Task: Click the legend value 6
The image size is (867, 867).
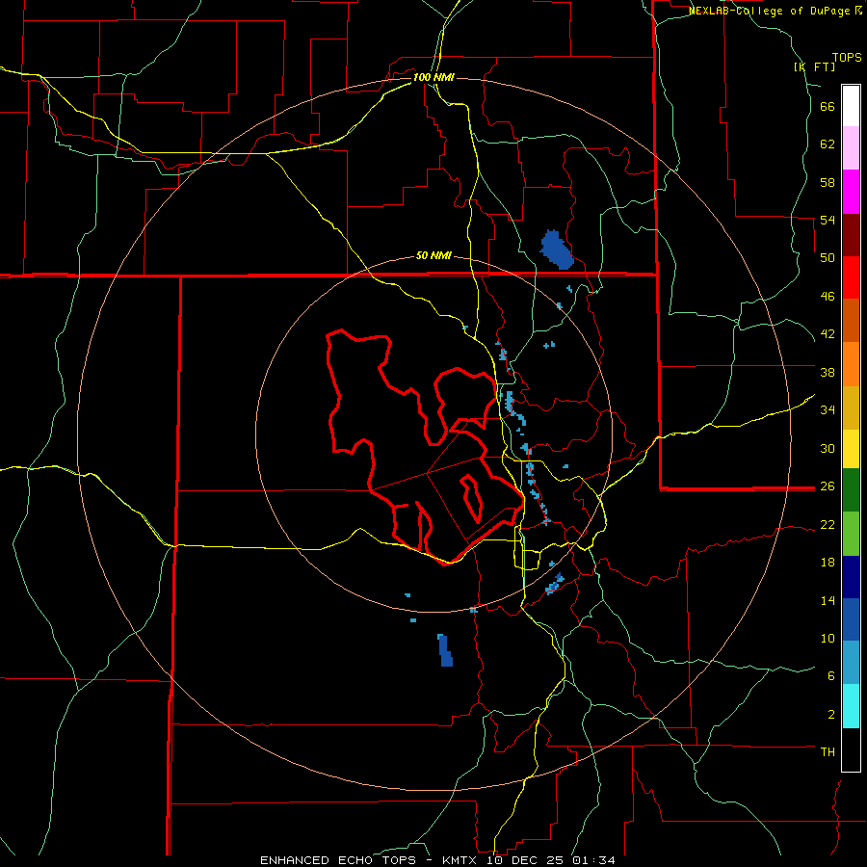Action: [x=831, y=676]
